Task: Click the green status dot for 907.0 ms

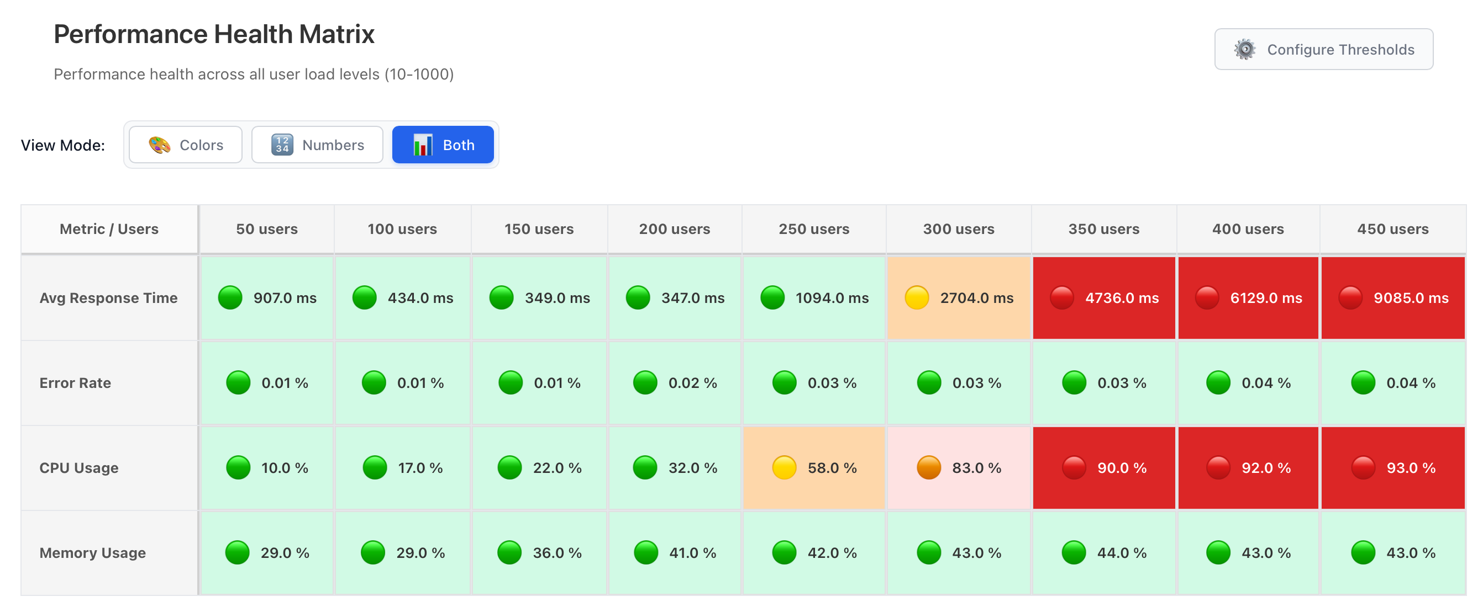Action: [x=230, y=298]
